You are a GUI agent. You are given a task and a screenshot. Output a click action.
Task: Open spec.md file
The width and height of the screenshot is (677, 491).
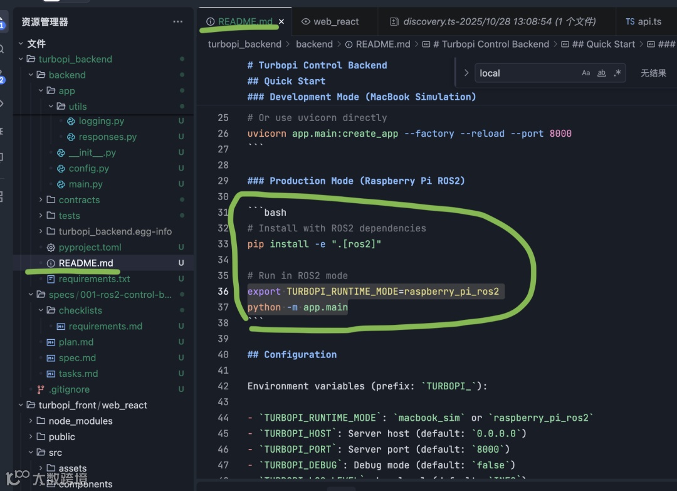77,357
